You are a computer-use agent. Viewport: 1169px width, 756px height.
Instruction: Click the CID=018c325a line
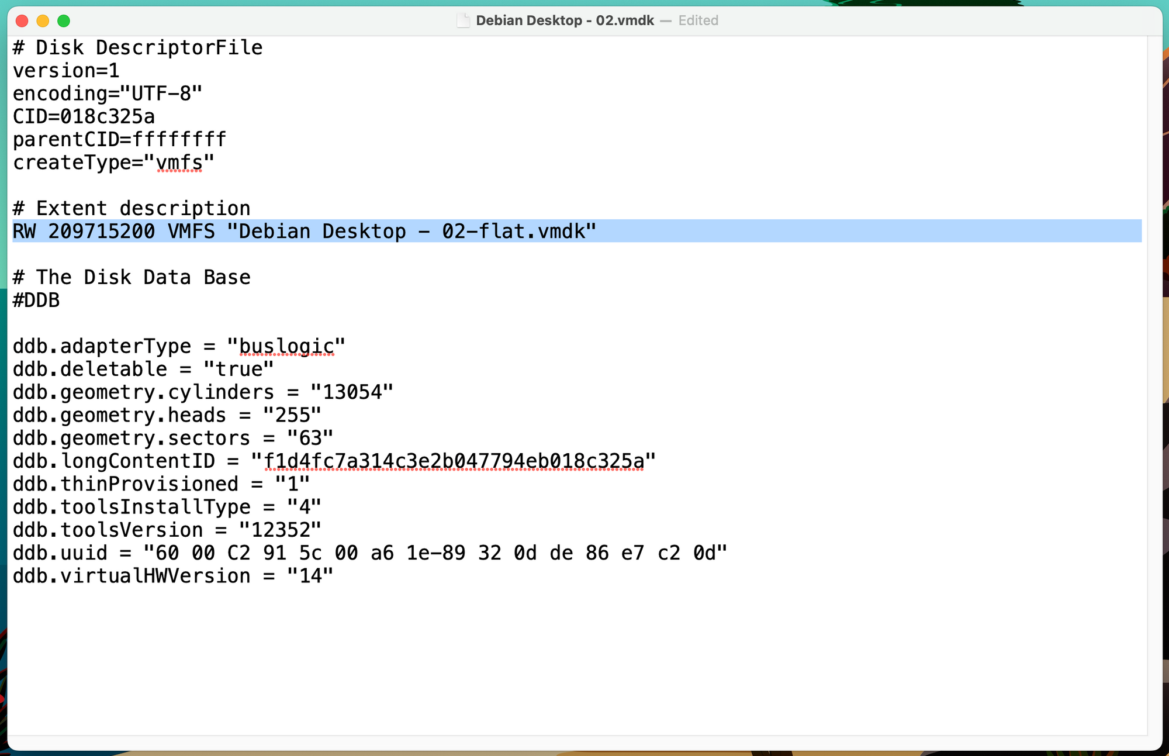tap(84, 116)
